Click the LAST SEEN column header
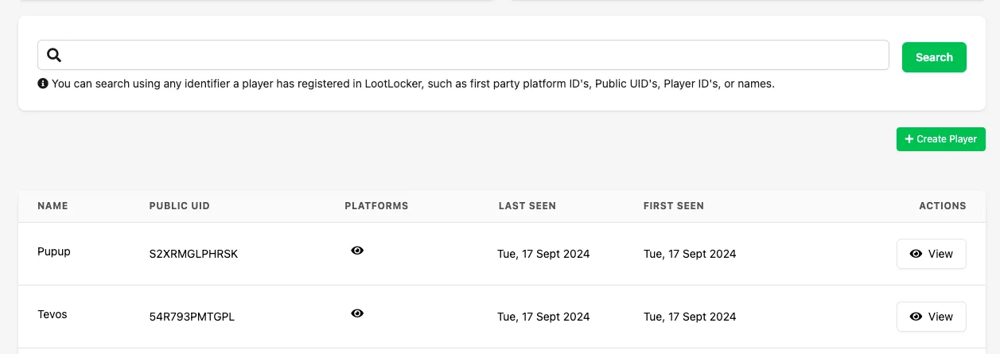Viewport: 1000px width, 354px height. point(527,206)
